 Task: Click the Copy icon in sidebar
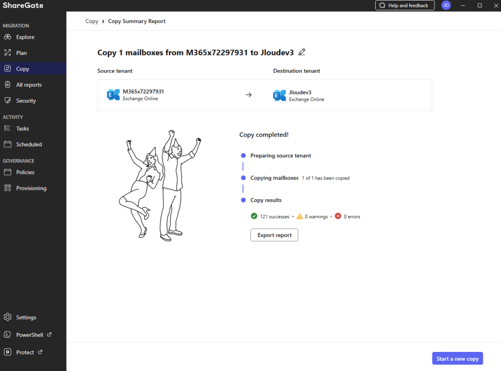[8, 69]
